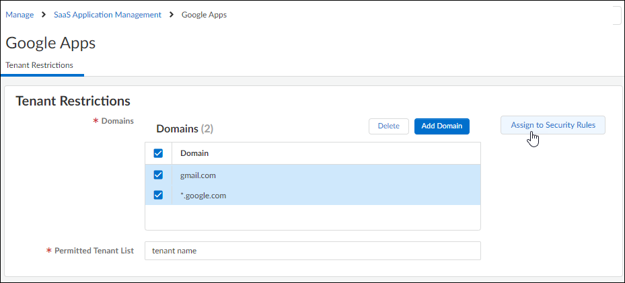
Task: Click the Permitted Tenant List input field
Action: tap(312, 251)
